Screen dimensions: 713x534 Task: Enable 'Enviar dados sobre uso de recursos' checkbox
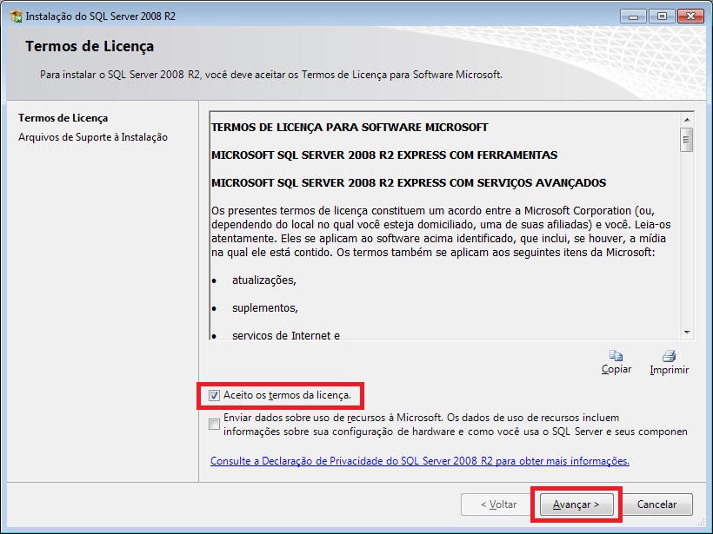pyautogui.click(x=214, y=424)
